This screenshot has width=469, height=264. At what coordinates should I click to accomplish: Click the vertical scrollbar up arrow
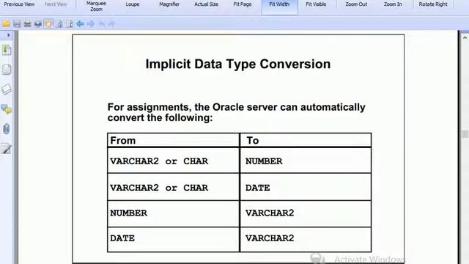[465, 37]
